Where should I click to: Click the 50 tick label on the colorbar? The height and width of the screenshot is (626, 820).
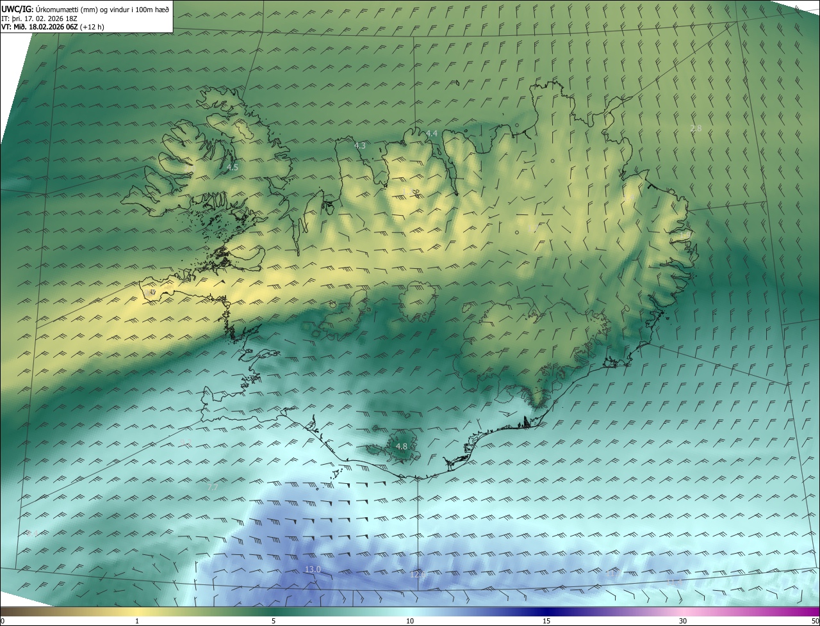[815, 621]
